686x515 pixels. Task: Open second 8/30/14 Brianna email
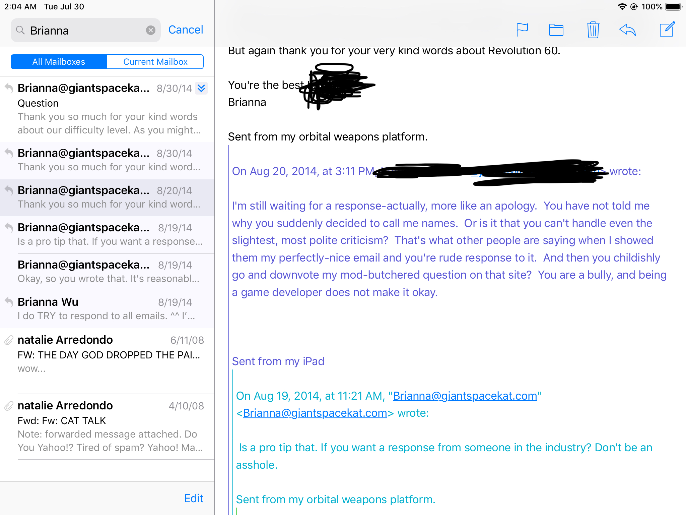tap(107, 161)
